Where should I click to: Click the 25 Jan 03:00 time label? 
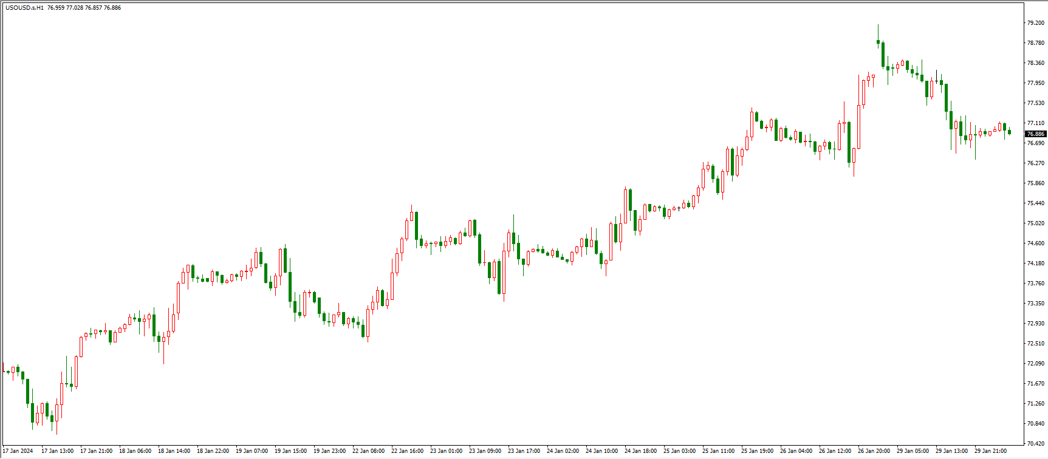pyautogui.click(x=679, y=451)
